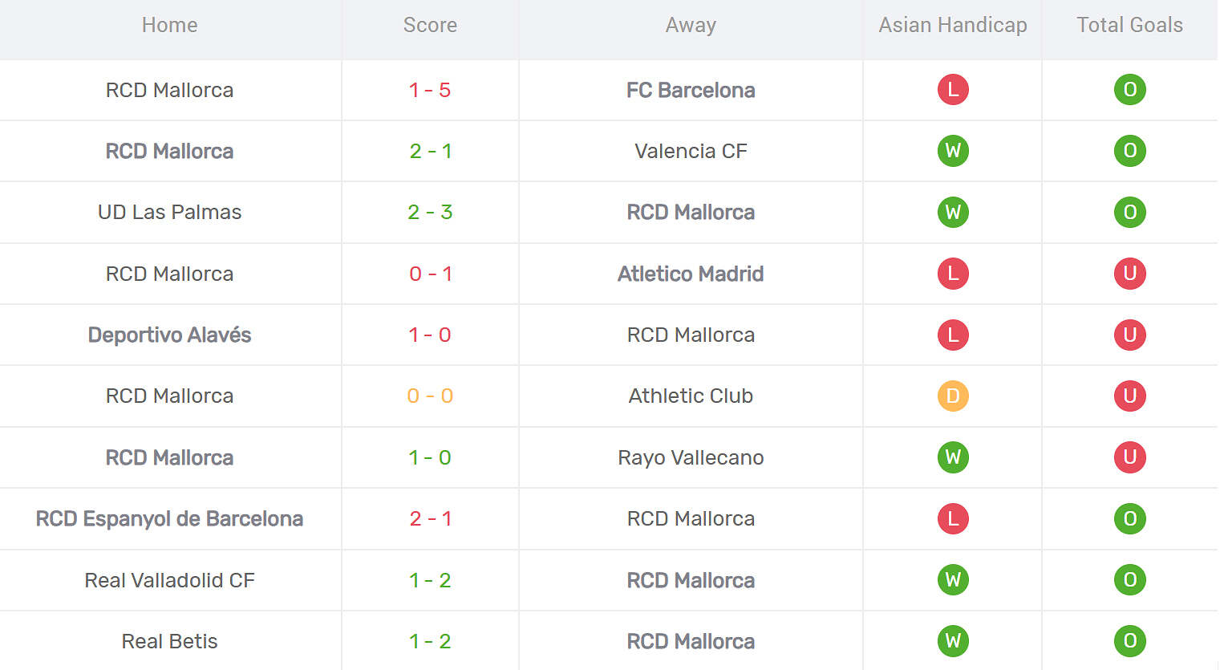Select the 1 - 5 score result

[x=430, y=90]
